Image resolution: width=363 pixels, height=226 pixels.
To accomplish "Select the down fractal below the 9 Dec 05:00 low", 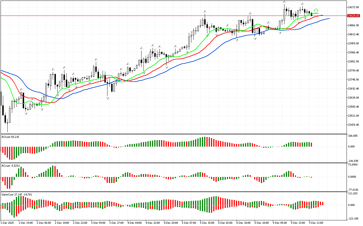I will point(280,33).
